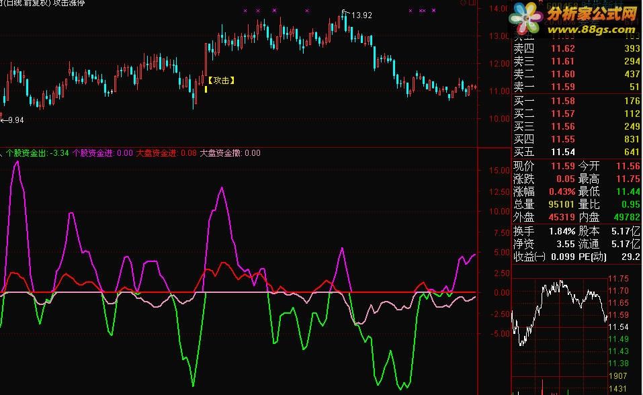Select the 卖四 ask row label

click(x=524, y=48)
